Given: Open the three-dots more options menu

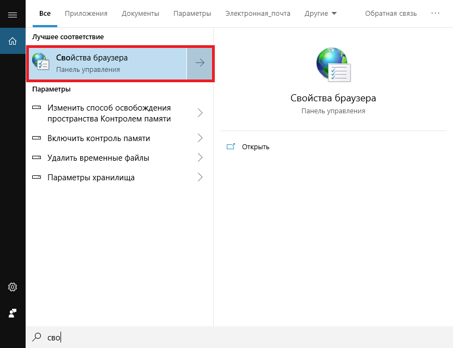Looking at the screenshot, I should click(x=435, y=13).
